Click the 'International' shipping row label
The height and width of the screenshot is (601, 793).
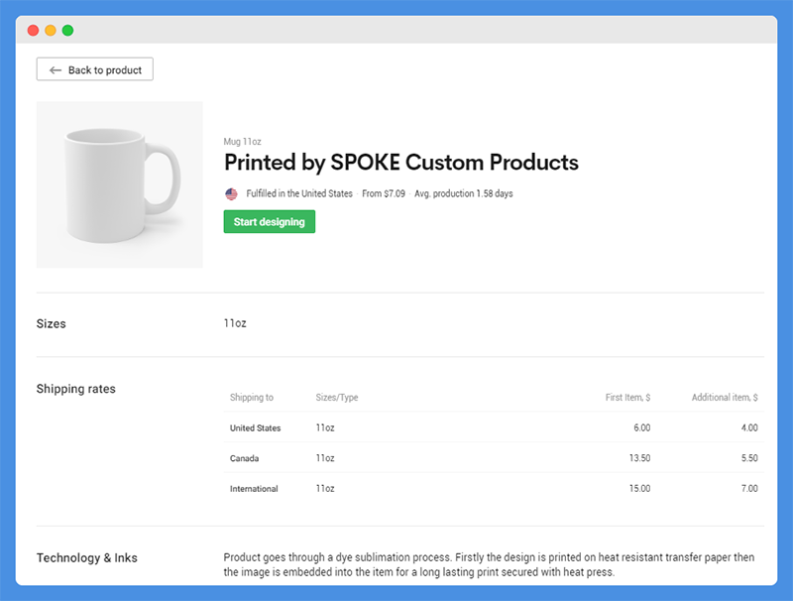point(254,489)
